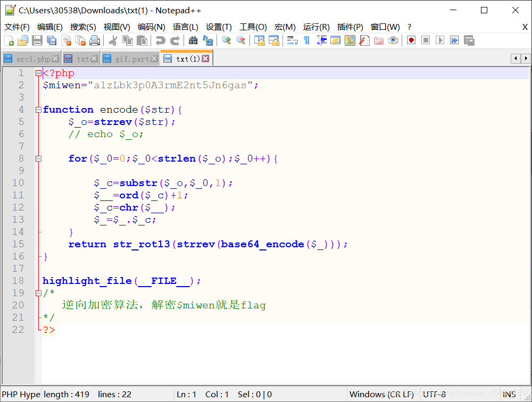This screenshot has width=532, height=402.
Task: Open the 视图(V) menu
Action: [x=117, y=27]
